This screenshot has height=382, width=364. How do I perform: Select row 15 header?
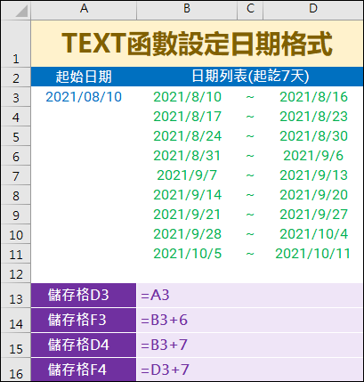[x=16, y=345]
